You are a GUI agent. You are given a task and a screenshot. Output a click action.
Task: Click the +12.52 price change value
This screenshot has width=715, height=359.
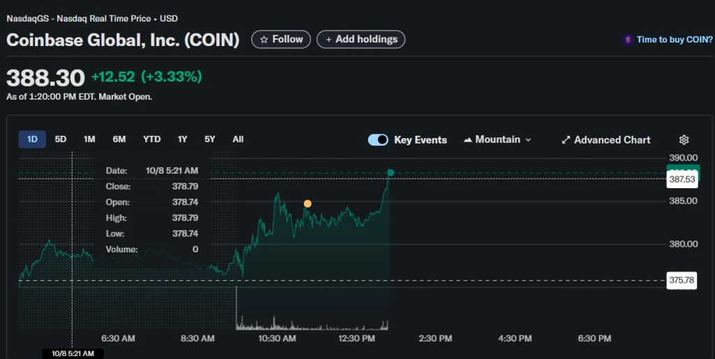click(x=113, y=77)
